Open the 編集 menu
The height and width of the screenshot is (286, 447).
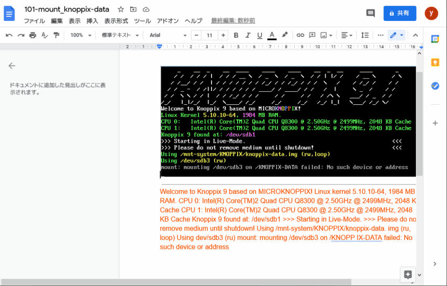coord(57,21)
